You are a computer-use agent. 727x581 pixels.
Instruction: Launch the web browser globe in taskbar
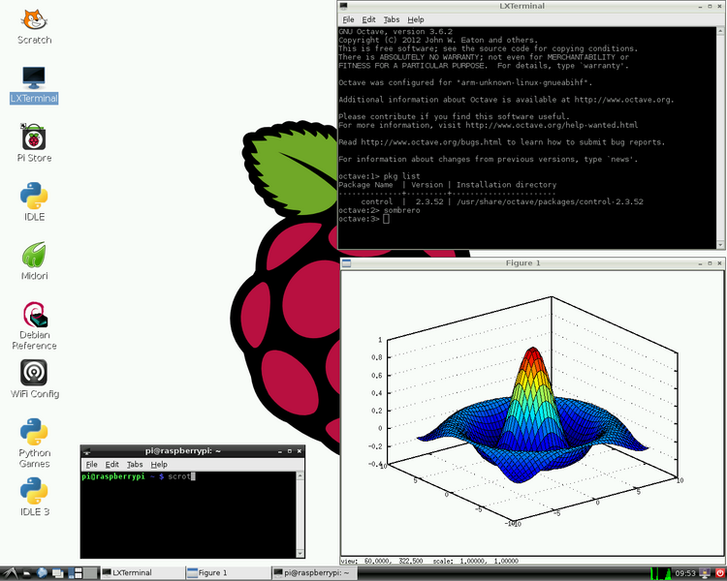click(42, 573)
